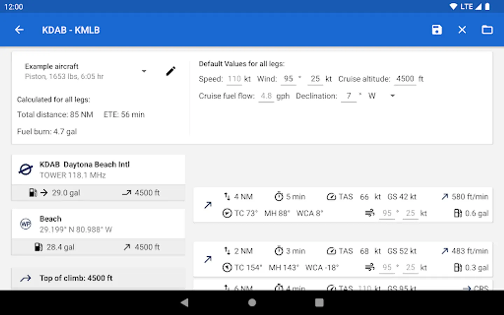Screen dimensions: 504x315
Task: Select the Top of climb: 4500 ft row
Action: point(98,278)
